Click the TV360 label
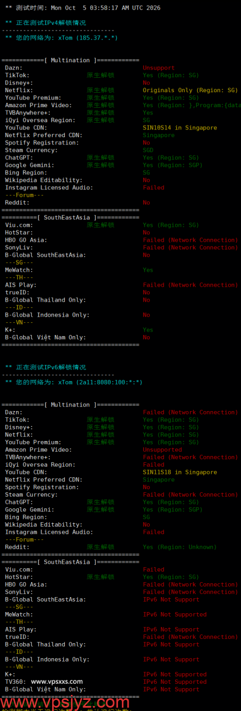 [15, 682]
